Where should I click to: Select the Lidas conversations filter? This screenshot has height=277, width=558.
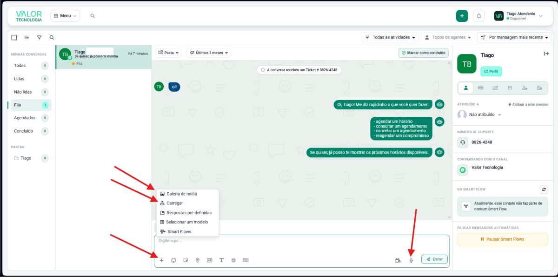(31, 79)
